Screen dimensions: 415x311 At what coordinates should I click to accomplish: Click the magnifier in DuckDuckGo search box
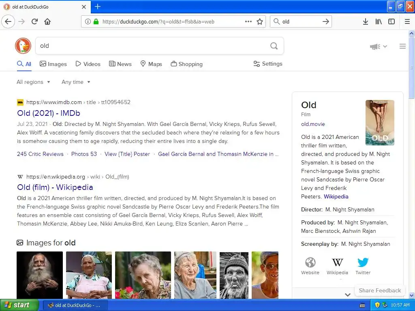274,46
